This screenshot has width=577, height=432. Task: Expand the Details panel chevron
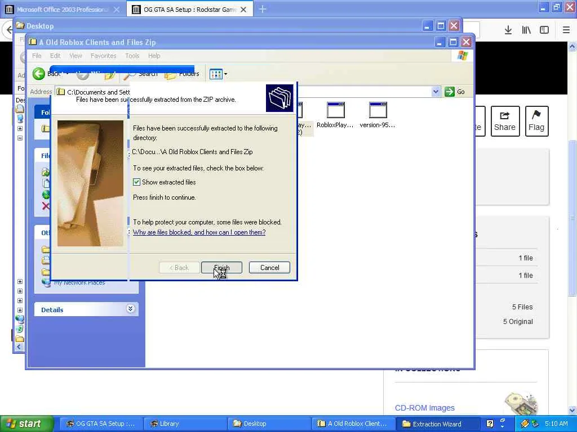131,309
